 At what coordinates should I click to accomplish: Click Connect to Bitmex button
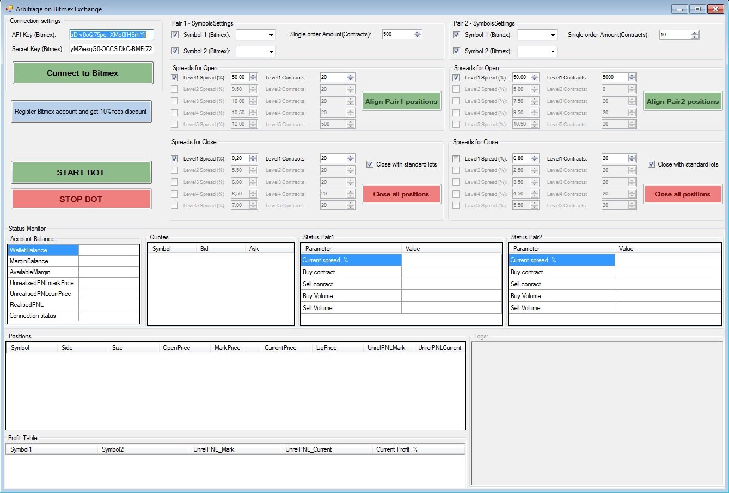point(83,73)
